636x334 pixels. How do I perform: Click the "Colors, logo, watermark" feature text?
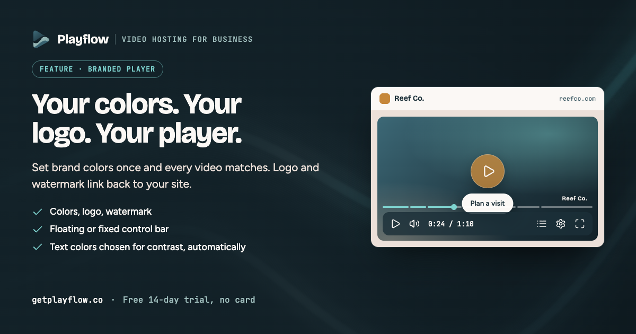101,212
